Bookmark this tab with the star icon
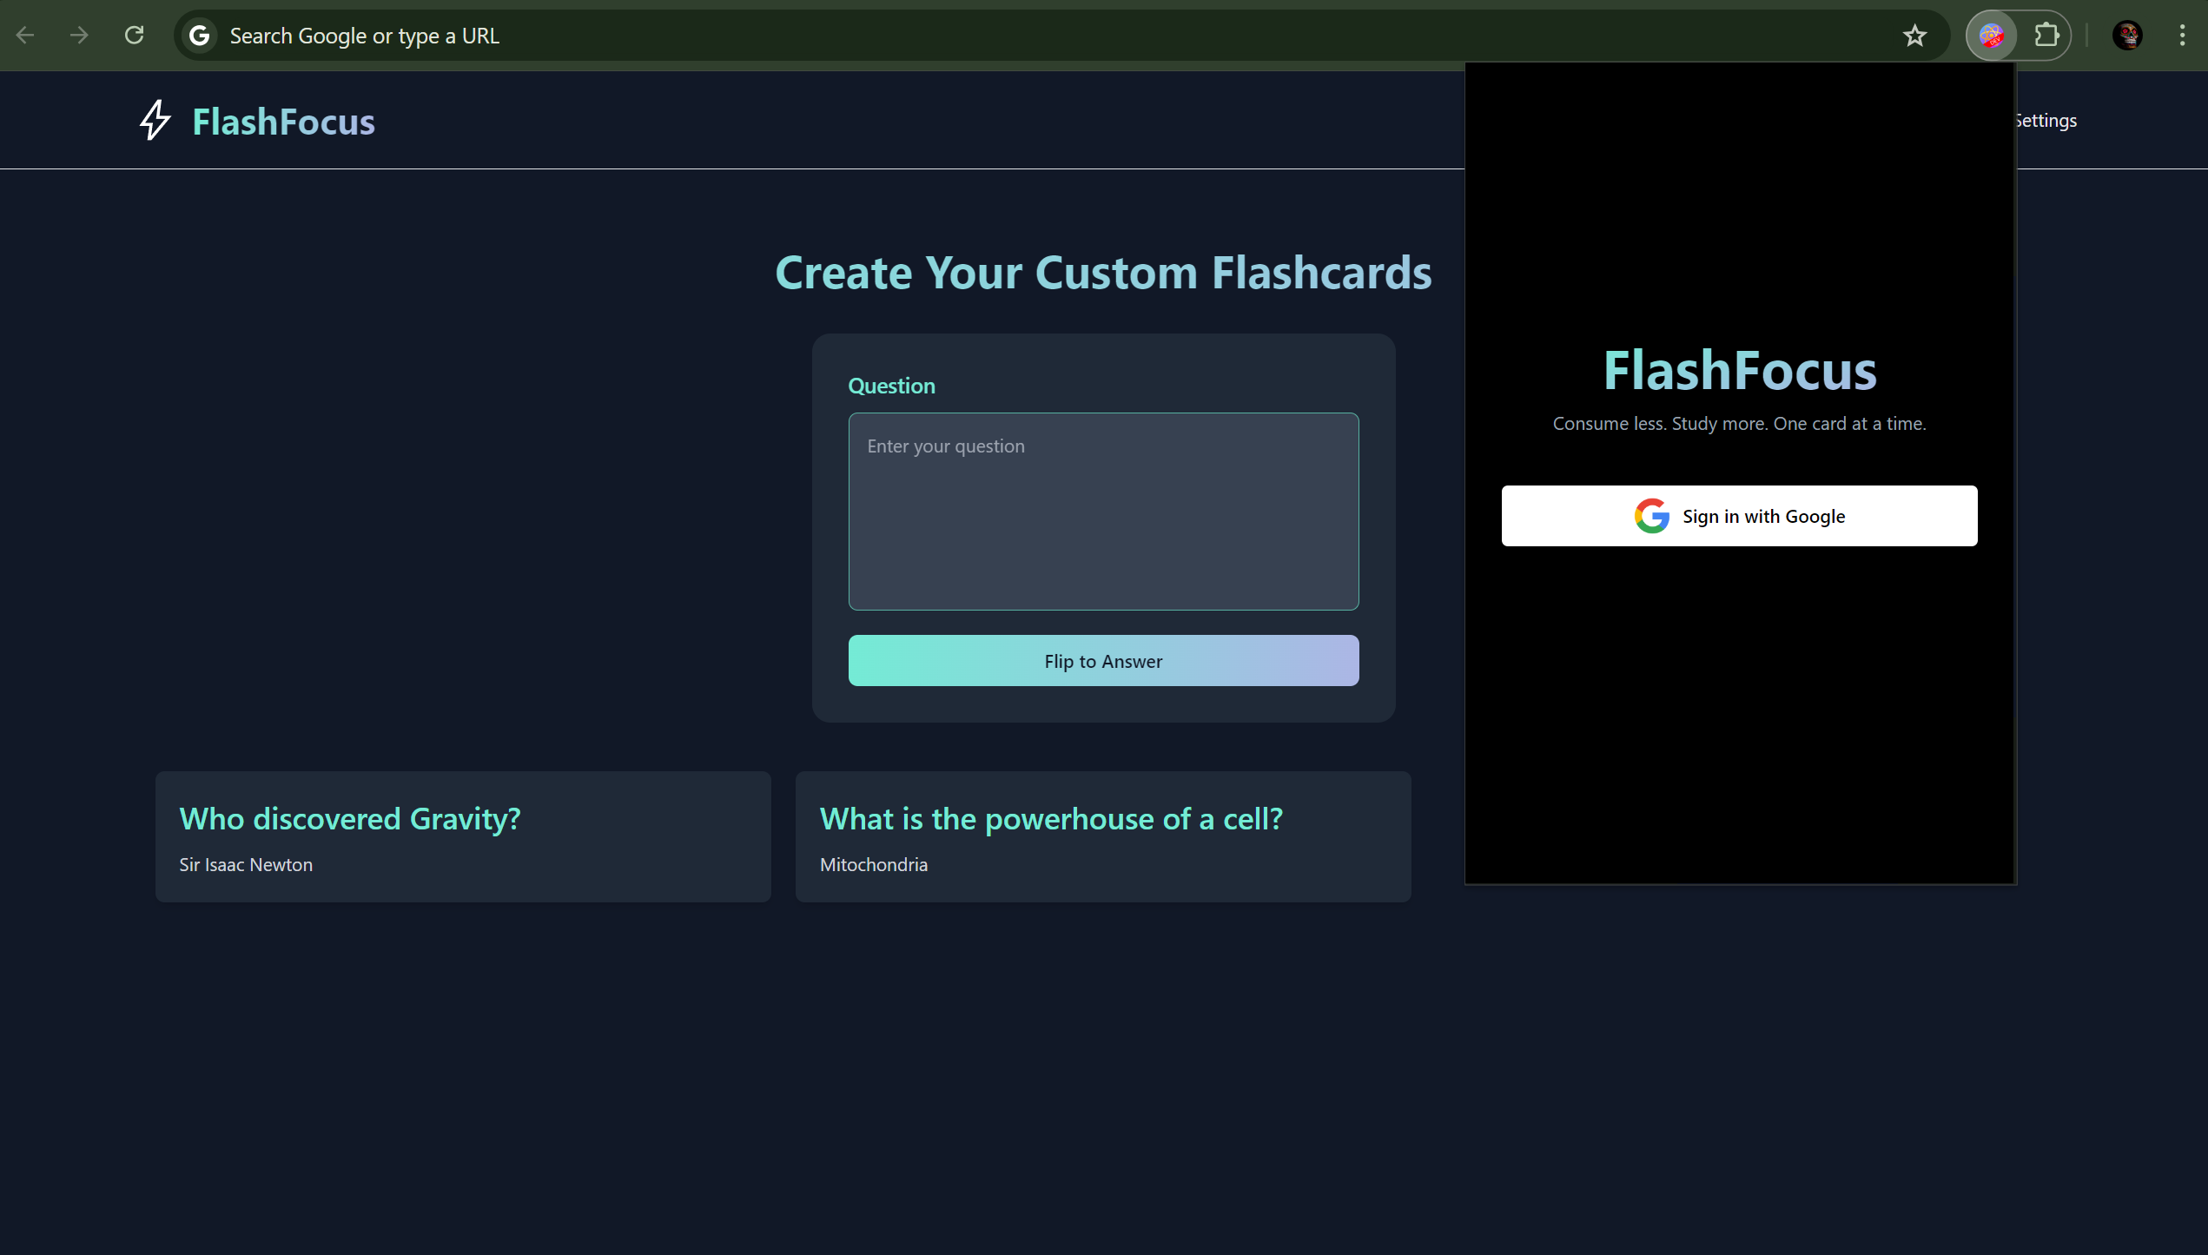Screen dimensions: 2208x1255 click(x=1914, y=36)
